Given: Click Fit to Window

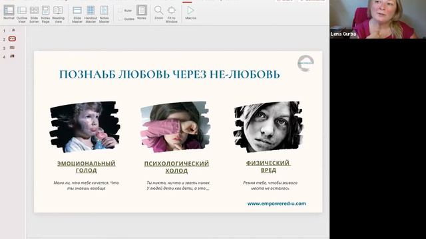Looking at the screenshot, I should (x=172, y=15).
